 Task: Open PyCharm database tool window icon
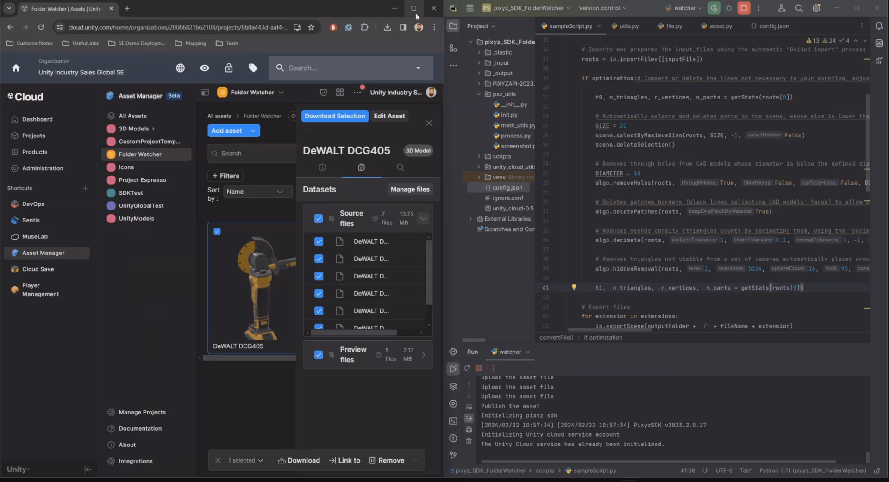pos(879,43)
